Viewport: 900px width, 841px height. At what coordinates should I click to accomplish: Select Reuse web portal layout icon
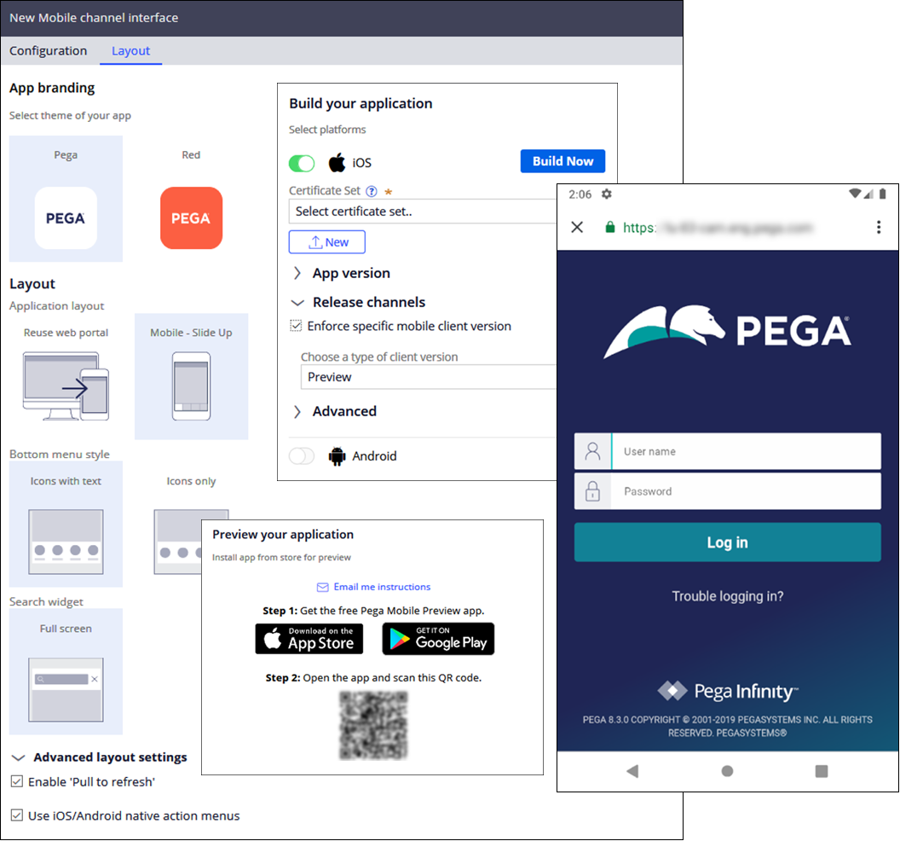pyautogui.click(x=66, y=386)
